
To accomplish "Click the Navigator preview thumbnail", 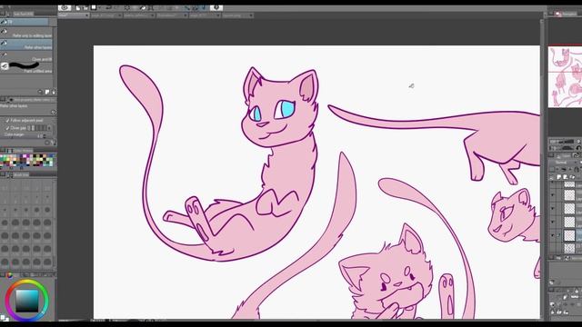I will coord(565,76).
